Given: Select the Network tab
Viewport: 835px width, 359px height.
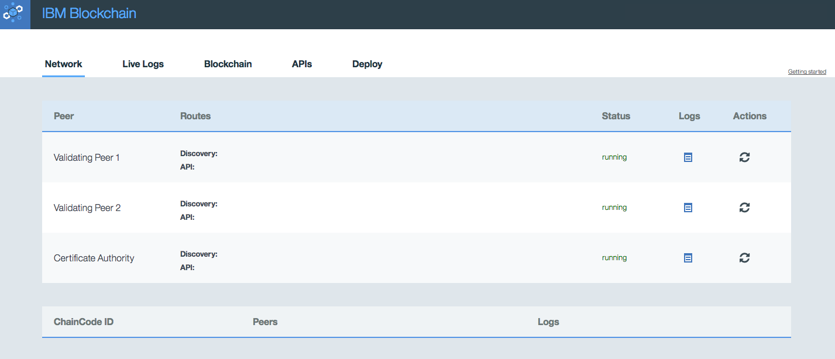Looking at the screenshot, I should 63,64.
